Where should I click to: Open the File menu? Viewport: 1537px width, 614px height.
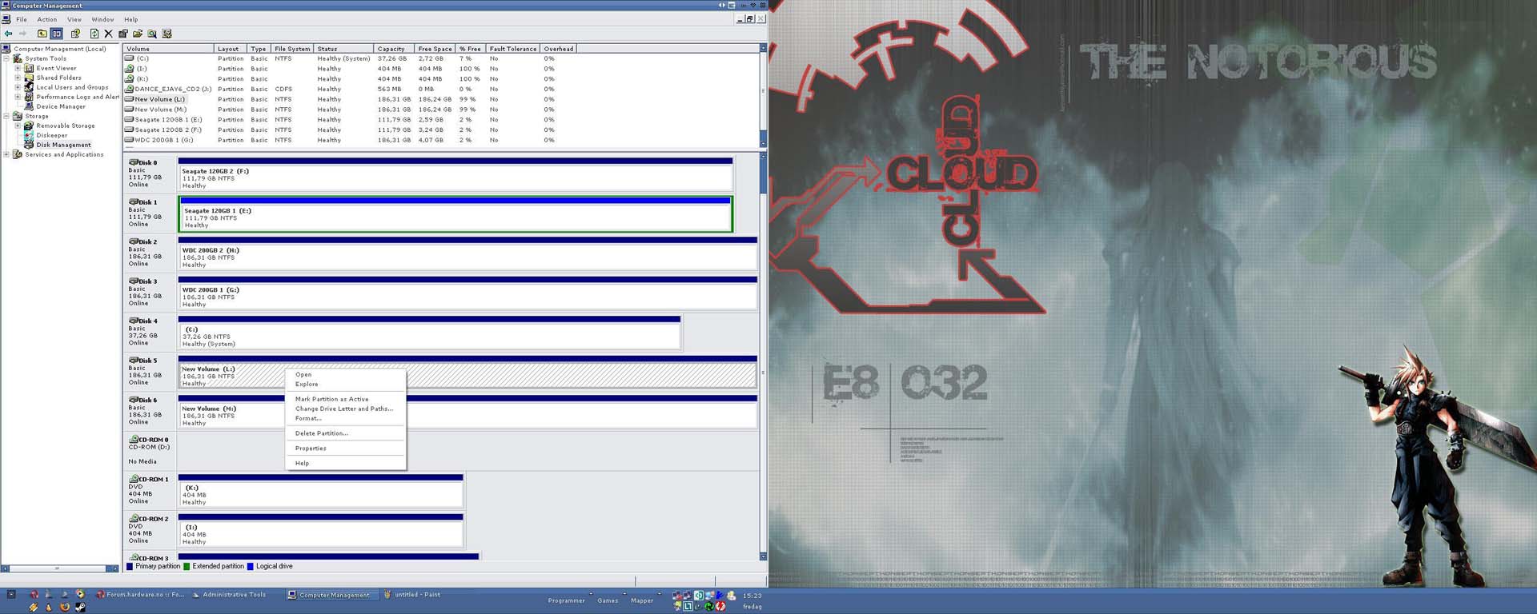point(22,19)
